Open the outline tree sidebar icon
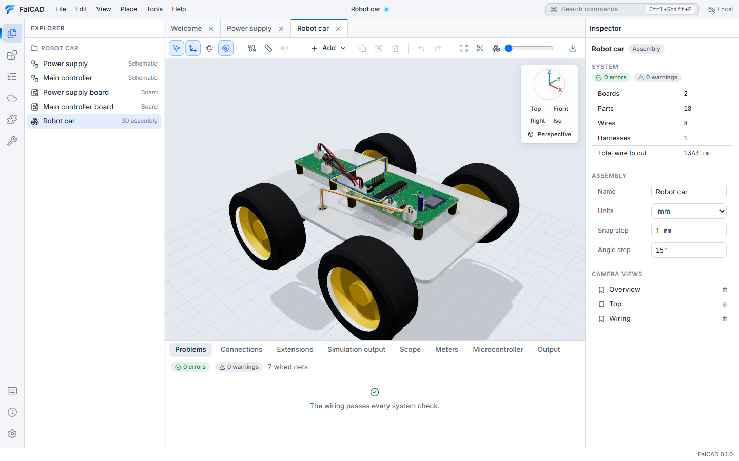This screenshot has width=739, height=461. 12,77
